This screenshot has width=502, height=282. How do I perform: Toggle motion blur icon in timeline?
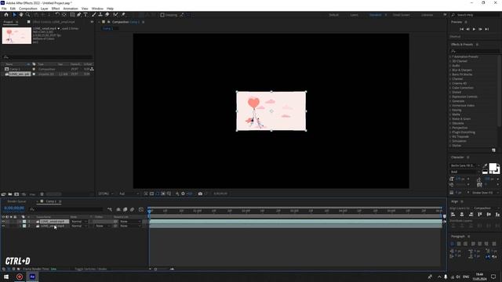(132, 209)
